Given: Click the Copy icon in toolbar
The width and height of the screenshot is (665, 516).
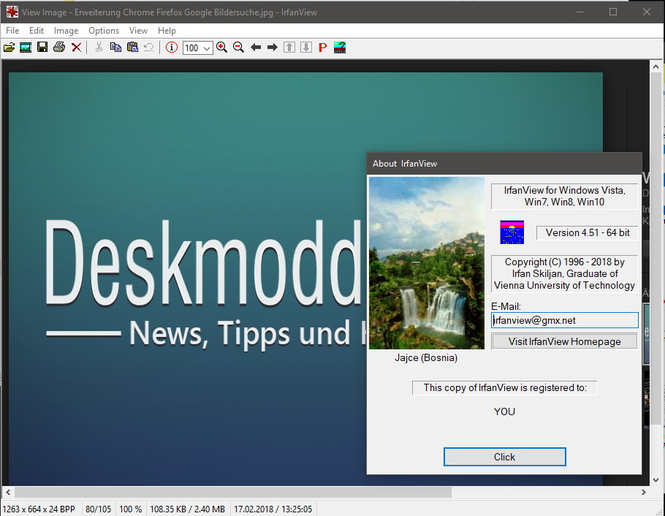Looking at the screenshot, I should click(115, 47).
